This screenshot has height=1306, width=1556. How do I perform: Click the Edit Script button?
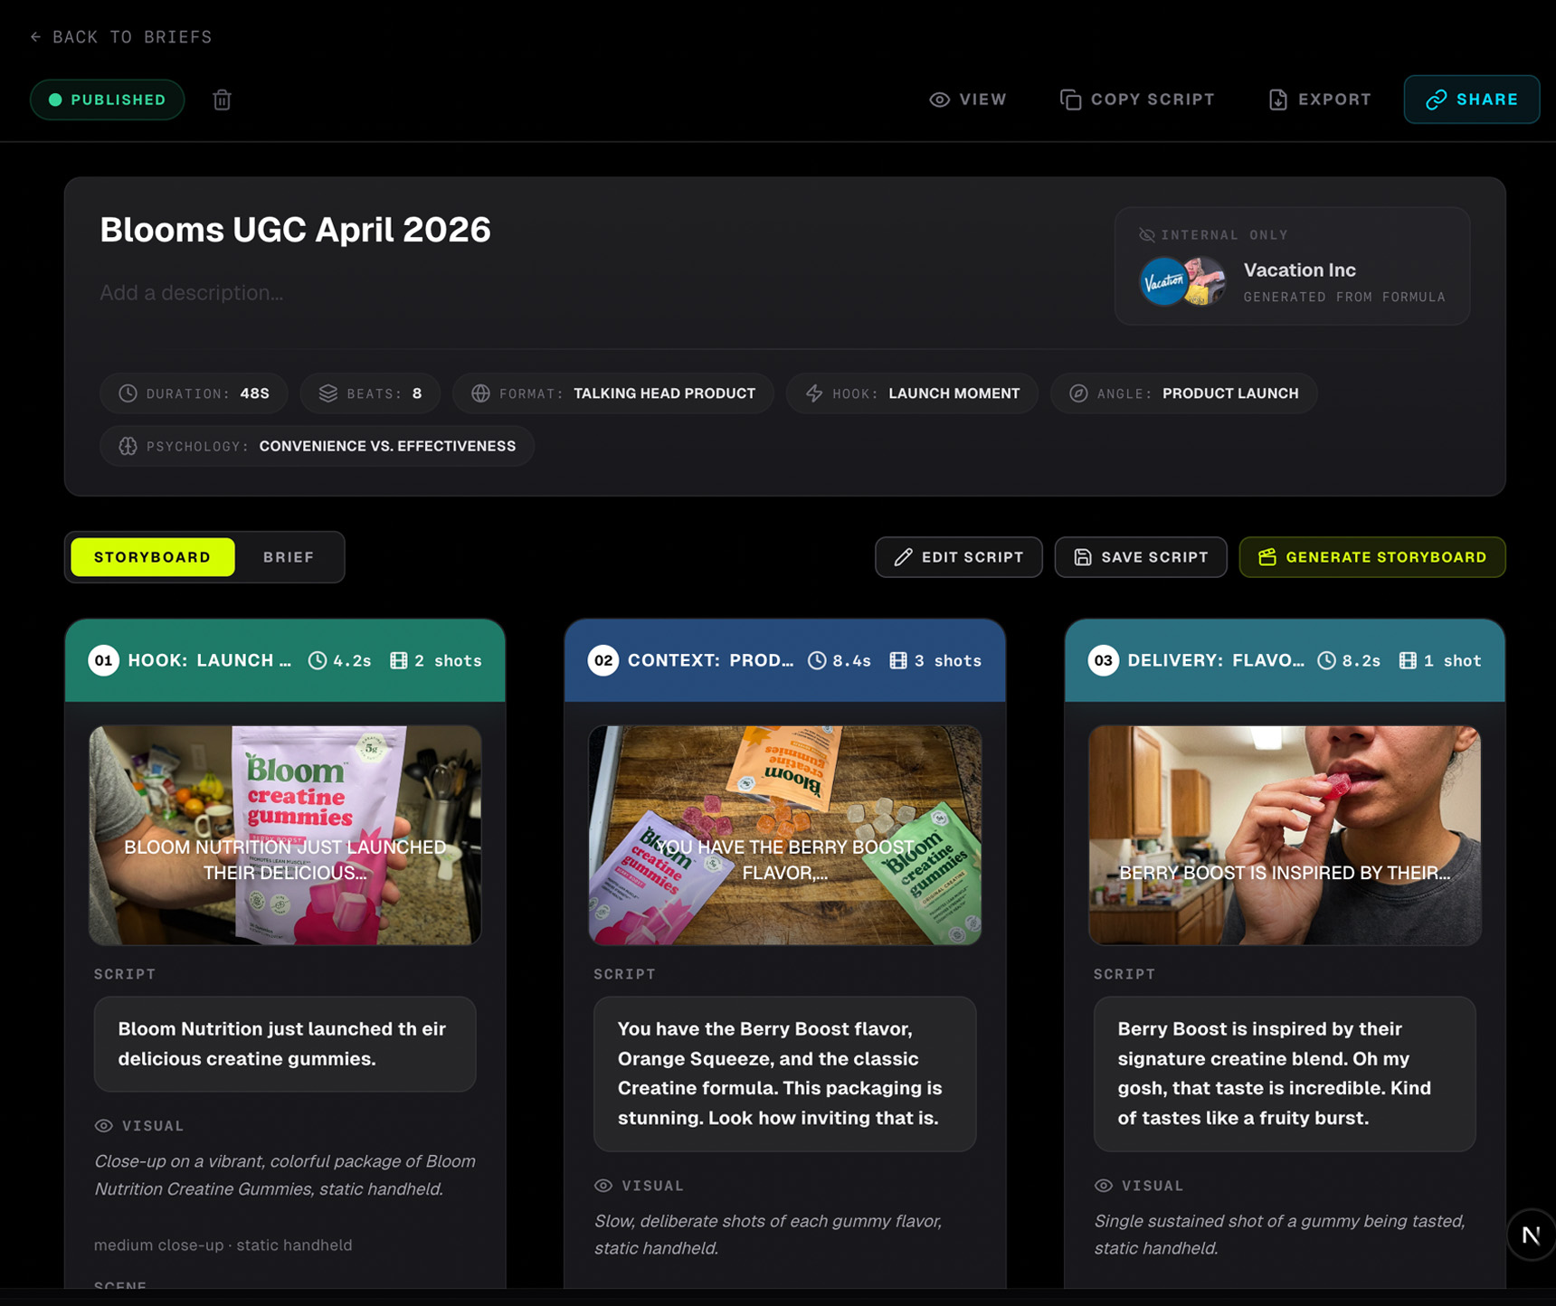958,557
